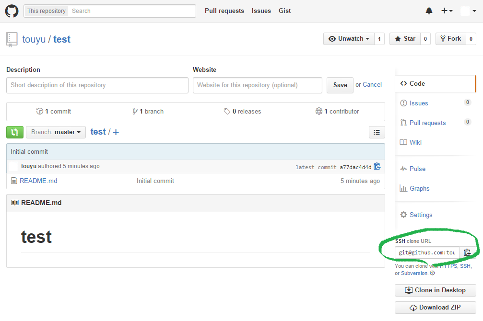The height and width of the screenshot is (321, 483).
Task: Open help for clone URL options
Action: pos(432,273)
